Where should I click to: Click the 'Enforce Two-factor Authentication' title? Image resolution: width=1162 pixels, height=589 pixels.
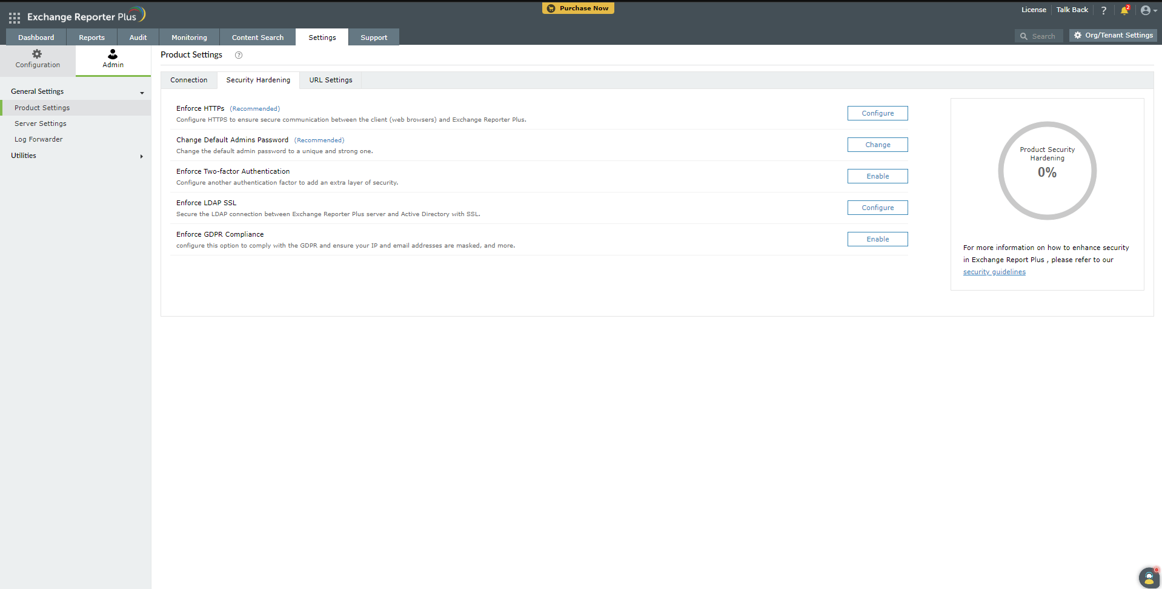[233, 171]
